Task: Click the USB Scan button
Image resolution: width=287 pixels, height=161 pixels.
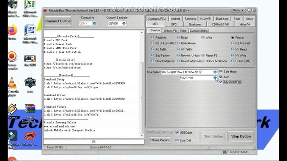Action: click(167, 132)
